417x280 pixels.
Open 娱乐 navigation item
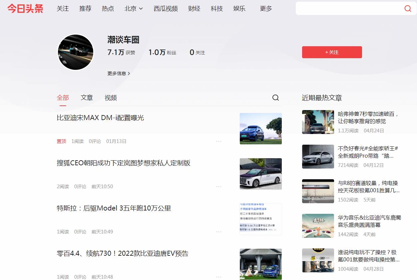coord(239,9)
